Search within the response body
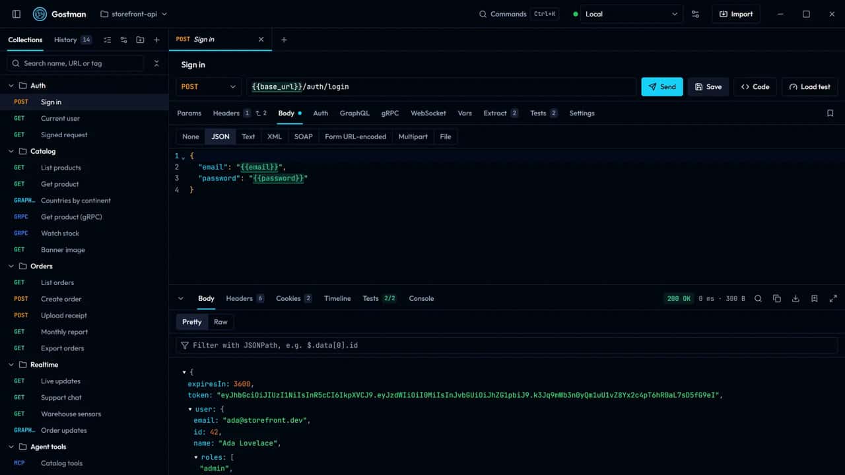The height and width of the screenshot is (475, 845). pyautogui.click(x=758, y=298)
